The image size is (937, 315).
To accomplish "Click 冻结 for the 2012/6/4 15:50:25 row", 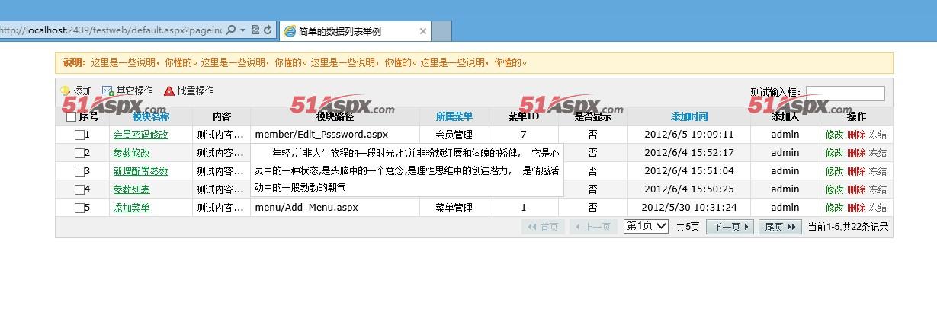I will (x=878, y=189).
